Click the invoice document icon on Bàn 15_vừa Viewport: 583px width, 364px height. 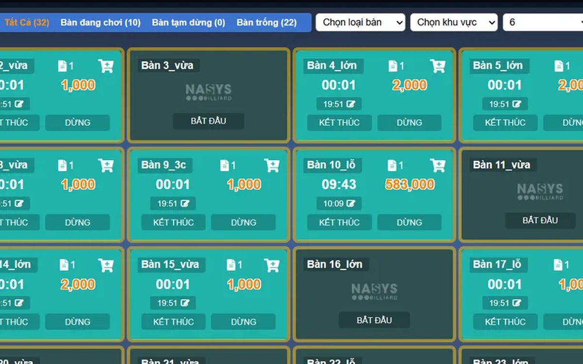point(231,265)
